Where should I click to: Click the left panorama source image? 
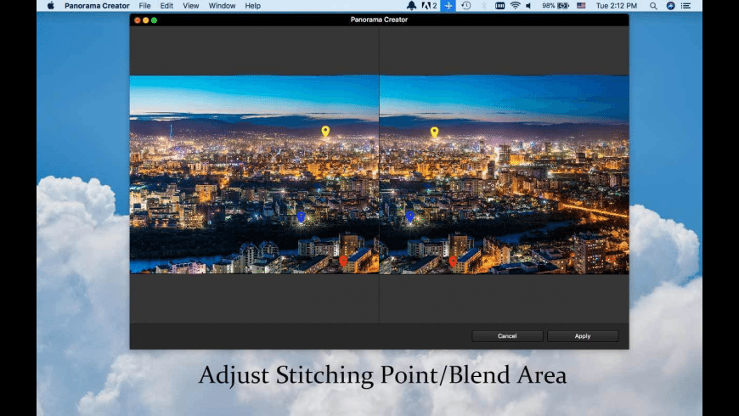click(x=254, y=174)
